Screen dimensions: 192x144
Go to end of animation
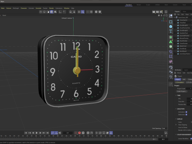pyautogui.click(x=48, y=133)
